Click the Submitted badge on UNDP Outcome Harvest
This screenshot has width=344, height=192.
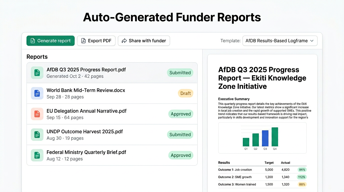[x=180, y=134]
